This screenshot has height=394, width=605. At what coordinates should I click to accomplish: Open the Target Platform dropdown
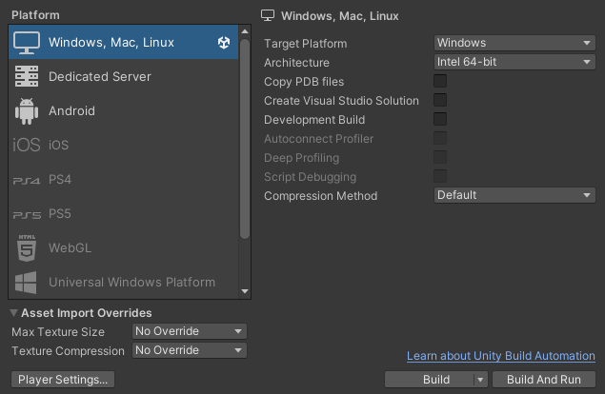coord(514,43)
